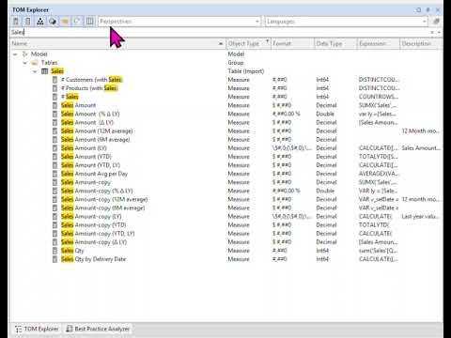Click measure icon of # Customers (with Sales)
The height and width of the screenshot is (338, 451).
point(54,80)
